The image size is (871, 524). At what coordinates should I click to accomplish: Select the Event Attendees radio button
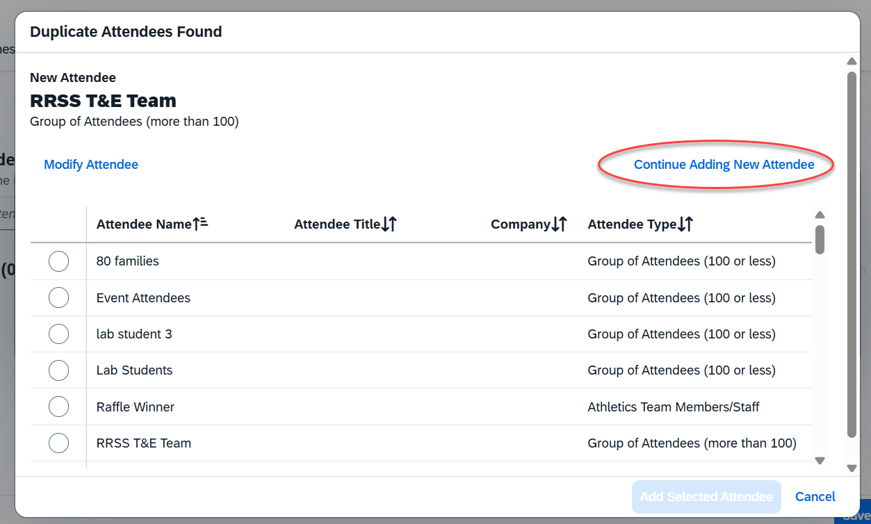[x=58, y=297]
